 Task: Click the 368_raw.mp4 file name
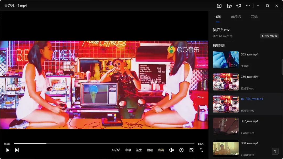coord(250,143)
